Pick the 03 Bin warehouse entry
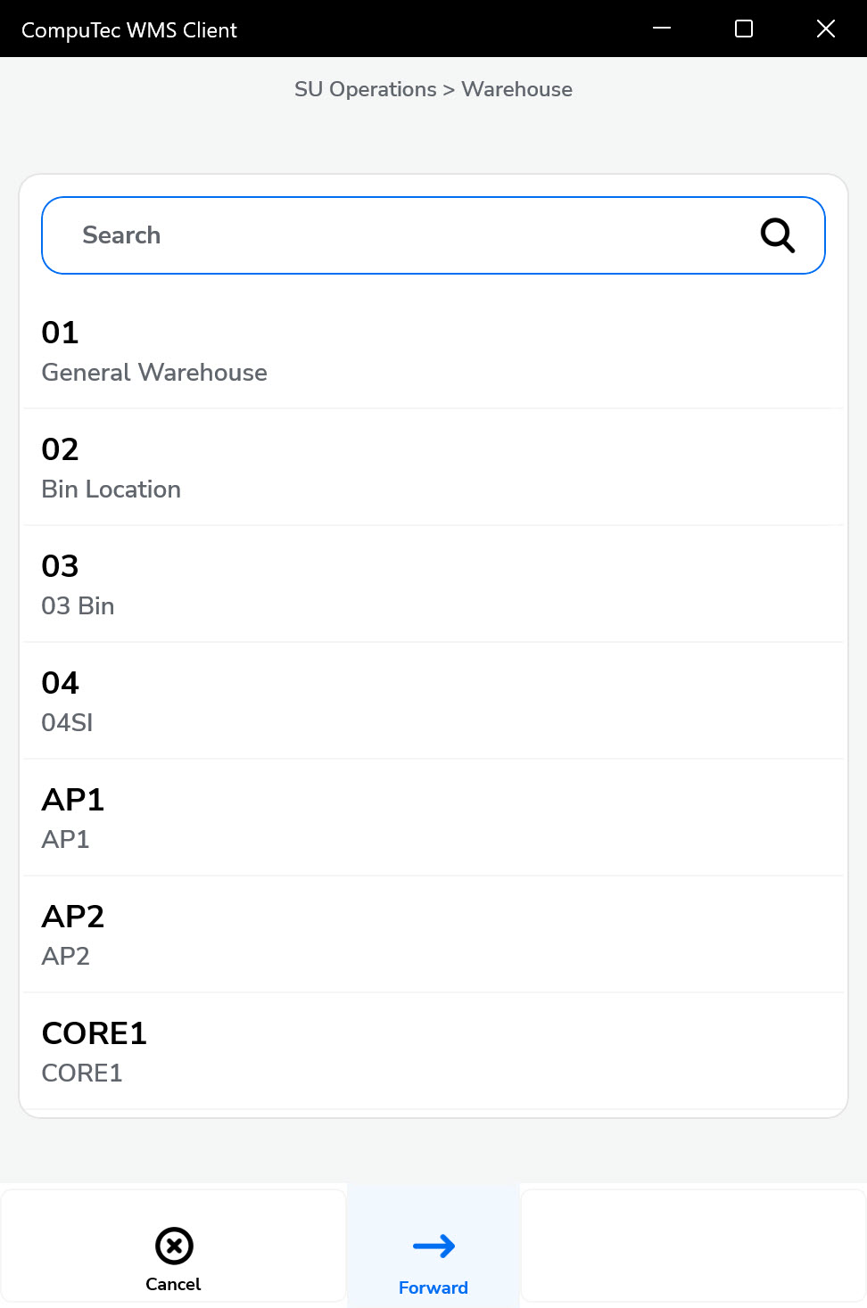This screenshot has height=1308, width=867. 433,585
